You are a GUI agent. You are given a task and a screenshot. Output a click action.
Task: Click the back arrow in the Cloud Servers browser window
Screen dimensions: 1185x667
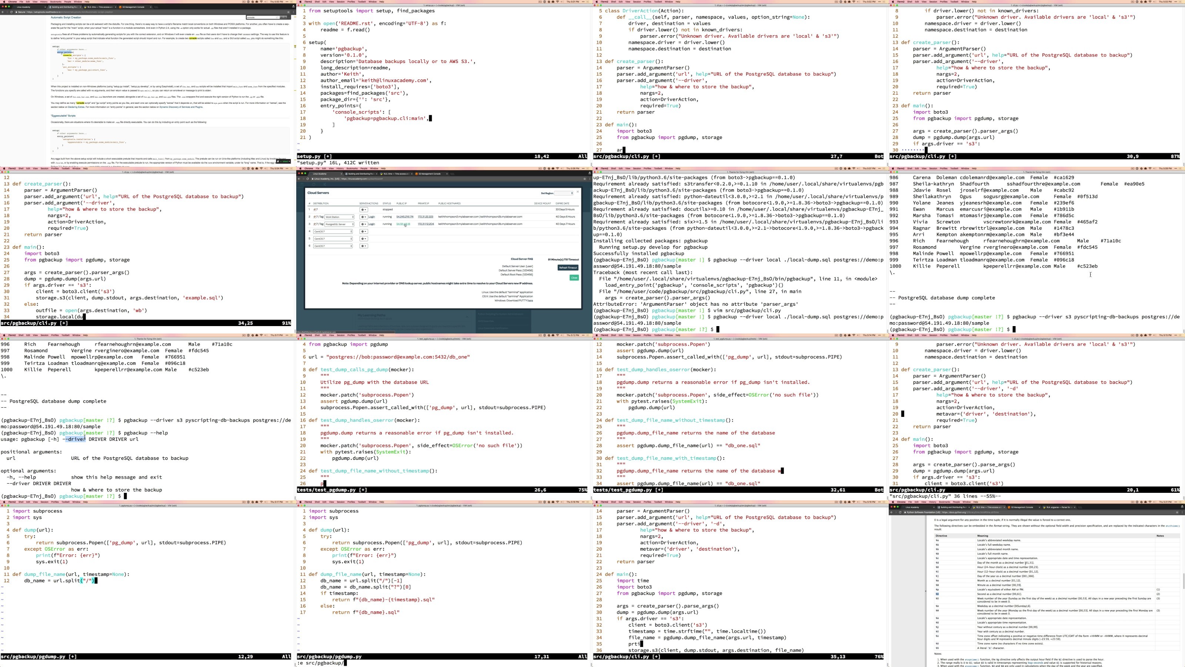click(300, 179)
